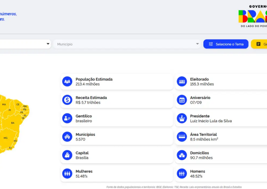Click the Domicílios house icon
Screen dimensions: 267x189
tap(182, 155)
